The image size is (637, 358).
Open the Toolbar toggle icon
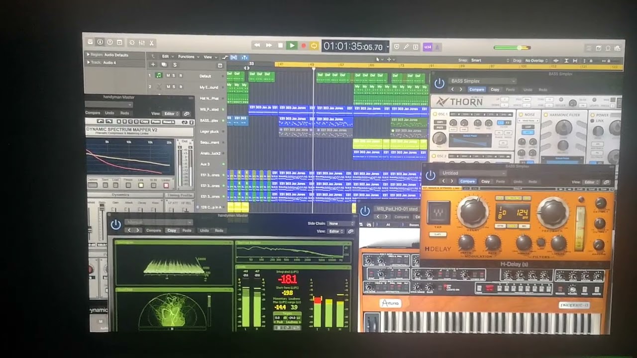coord(120,43)
